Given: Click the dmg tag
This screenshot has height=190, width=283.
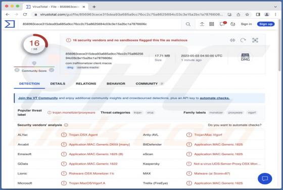Looking at the screenshot, I should [x=70, y=67].
